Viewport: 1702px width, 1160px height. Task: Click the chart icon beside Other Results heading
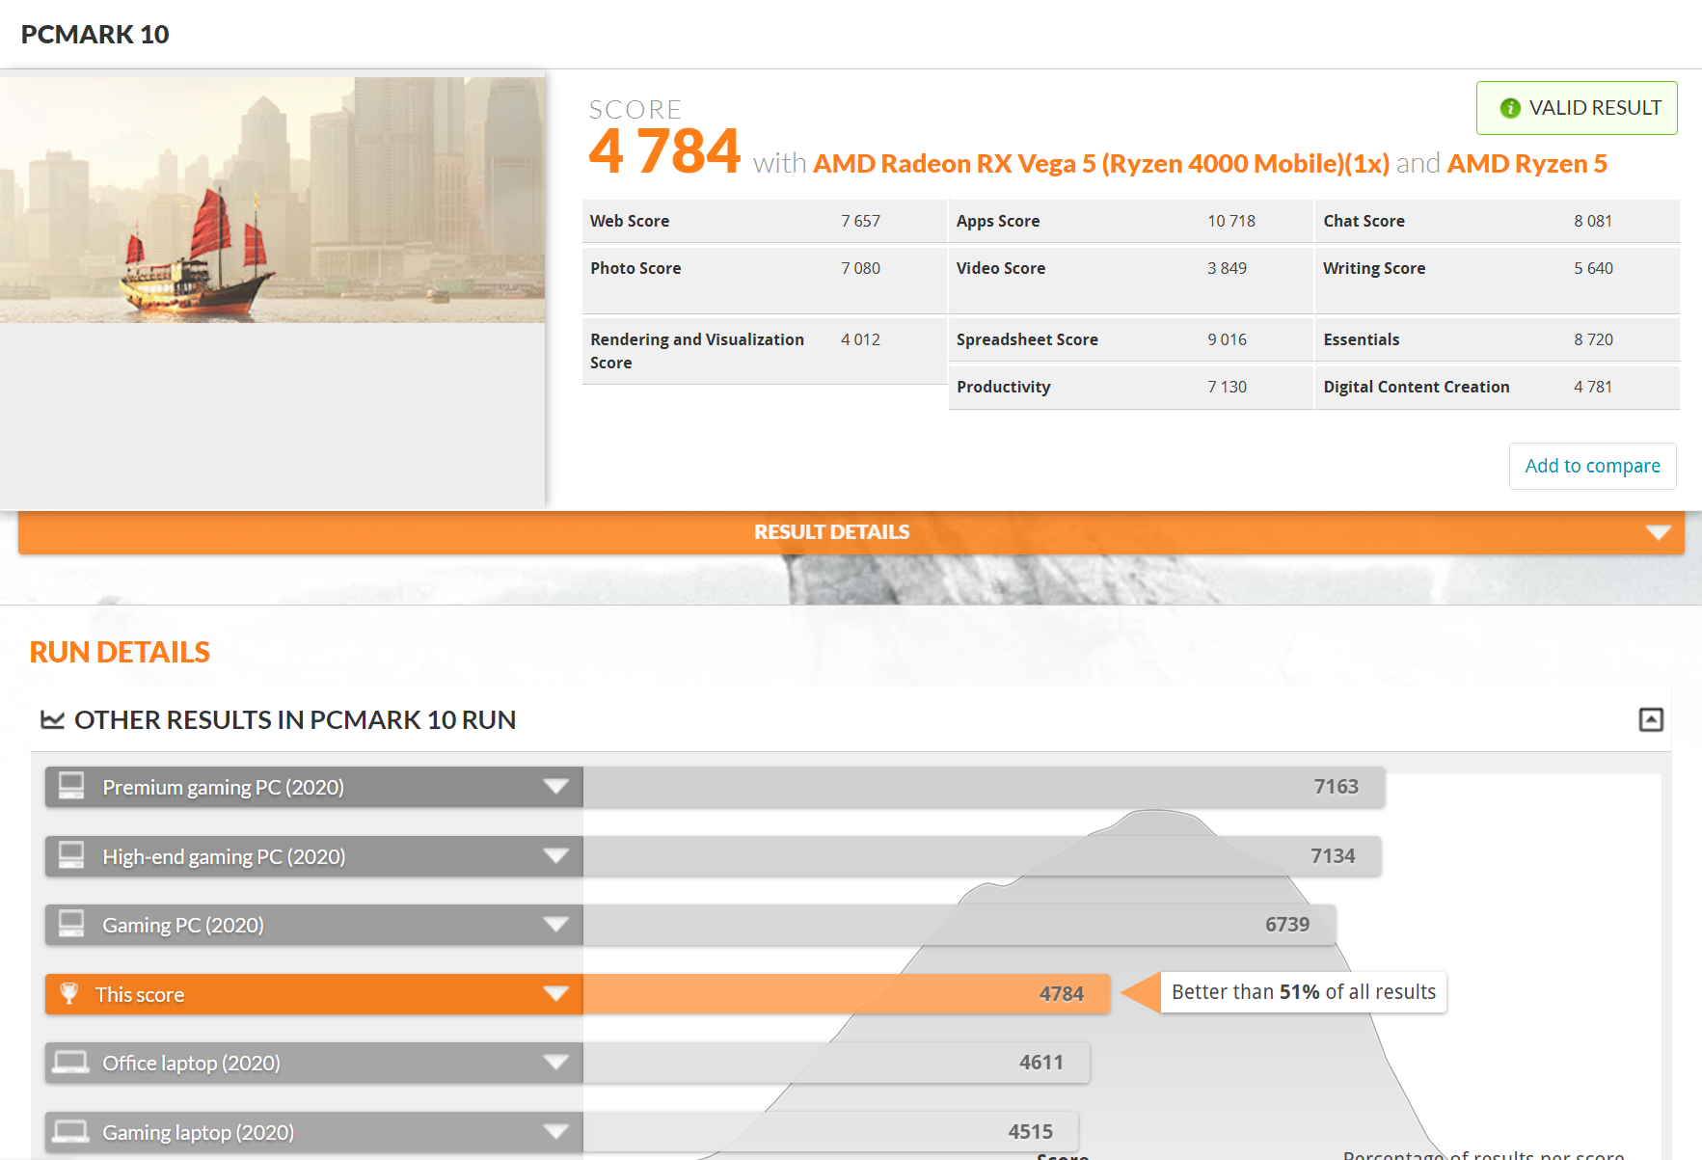(52, 720)
